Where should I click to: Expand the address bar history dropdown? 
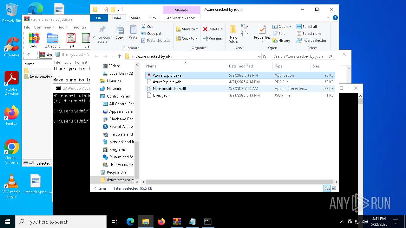coord(259,56)
